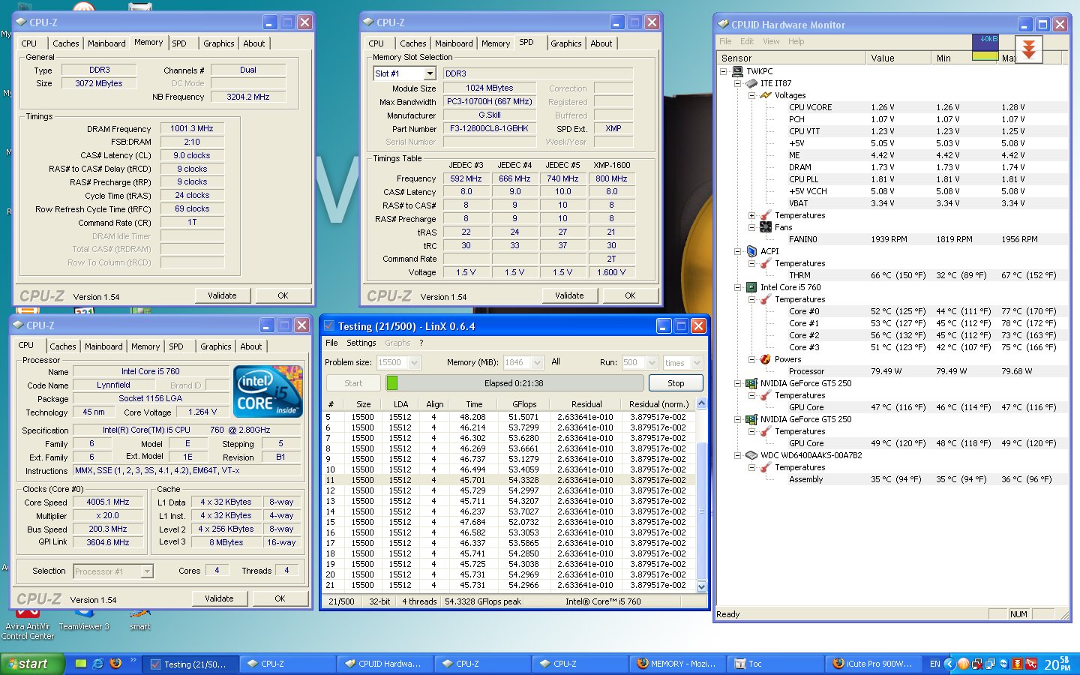
Task: Click the LinX results scrollbar down arrow
Action: pyautogui.click(x=702, y=586)
